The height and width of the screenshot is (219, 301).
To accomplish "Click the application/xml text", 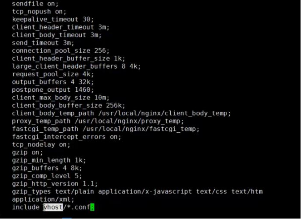I will [43, 199].
